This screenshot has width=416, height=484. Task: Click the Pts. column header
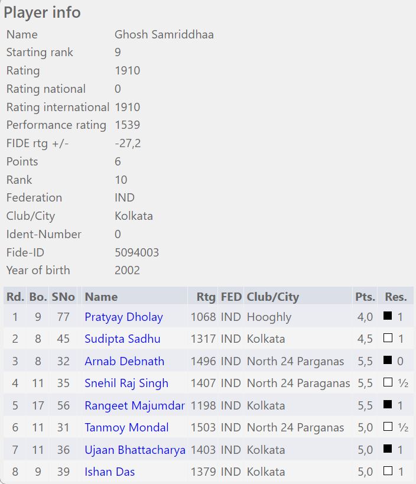pos(364,297)
